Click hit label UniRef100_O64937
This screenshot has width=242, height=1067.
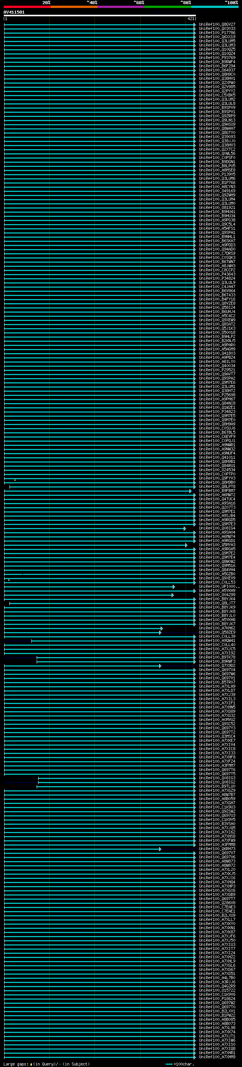coord(217,70)
